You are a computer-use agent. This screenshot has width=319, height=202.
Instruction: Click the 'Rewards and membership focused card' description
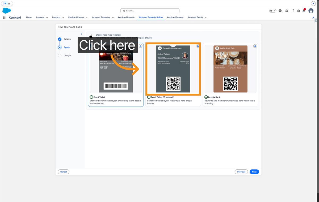230,102
